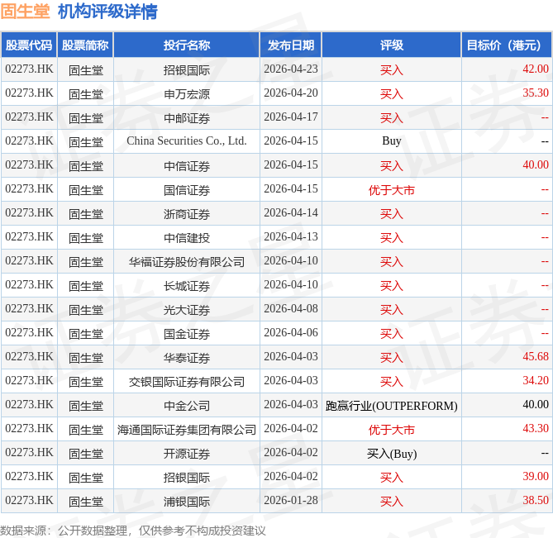Click target price 34.20
This screenshot has height=538, width=553.
point(536,381)
